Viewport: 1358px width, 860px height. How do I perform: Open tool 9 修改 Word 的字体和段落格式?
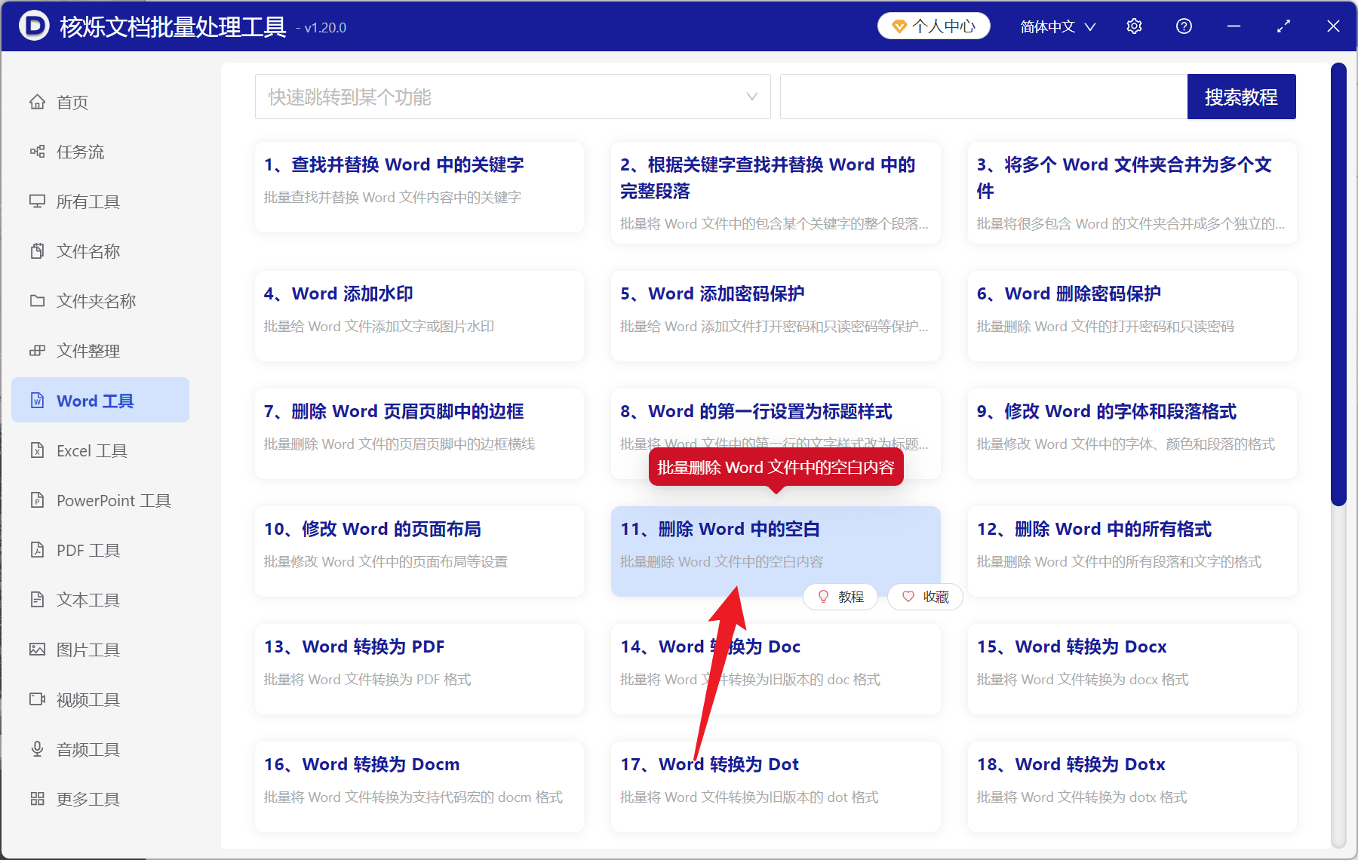(x=1132, y=434)
